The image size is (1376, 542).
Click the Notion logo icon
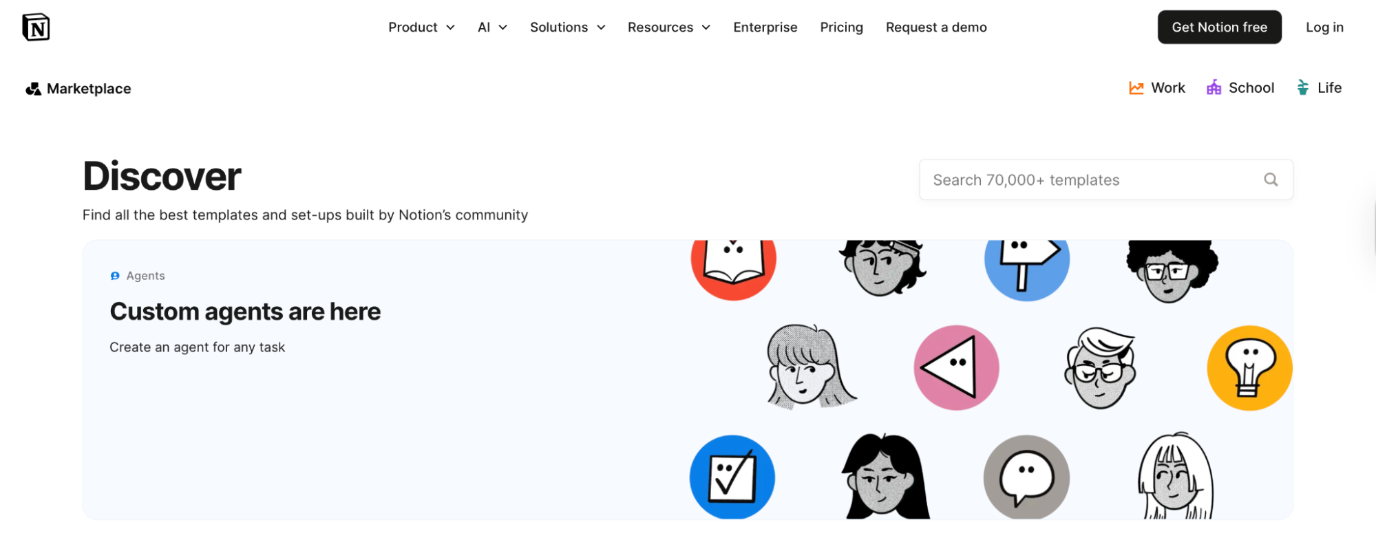[36, 28]
